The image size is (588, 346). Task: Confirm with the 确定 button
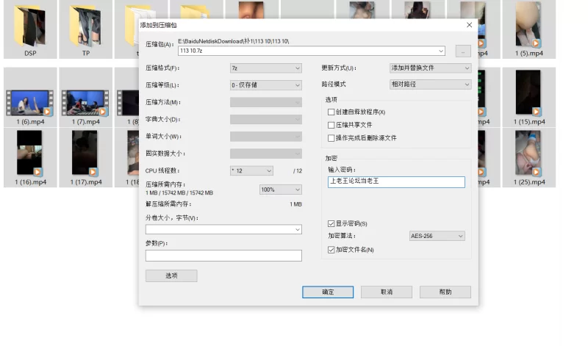tap(328, 292)
